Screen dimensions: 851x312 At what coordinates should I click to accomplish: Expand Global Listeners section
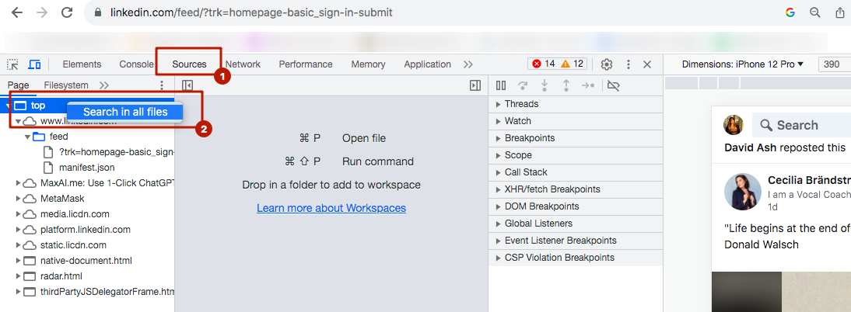coord(576,224)
